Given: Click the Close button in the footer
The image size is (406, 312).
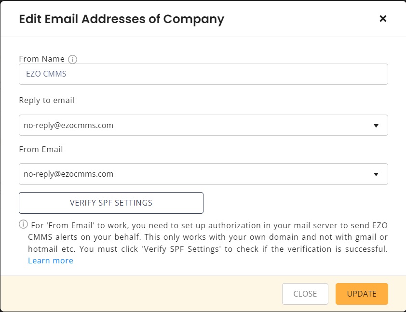Looking at the screenshot, I should 305,294.
